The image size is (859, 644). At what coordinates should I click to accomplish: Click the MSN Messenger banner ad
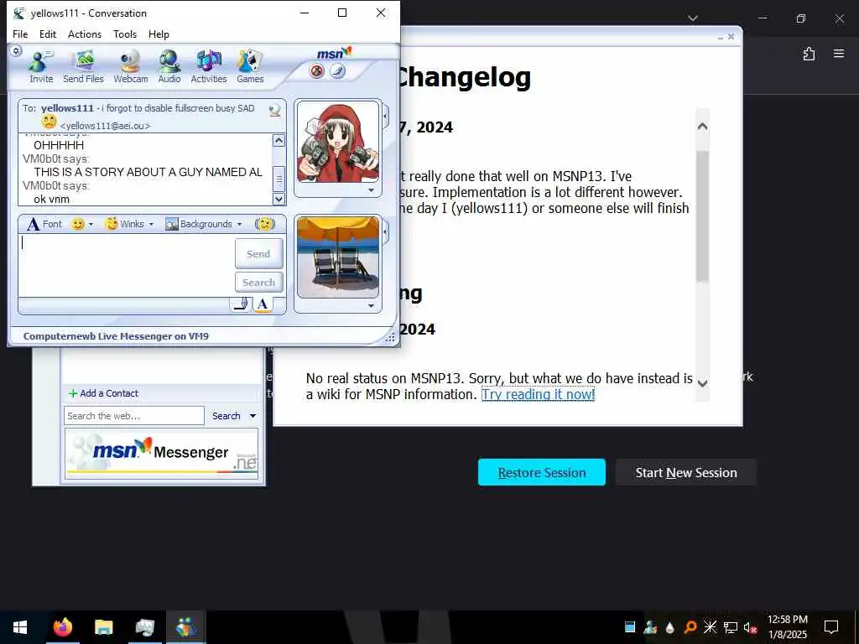[162, 454]
